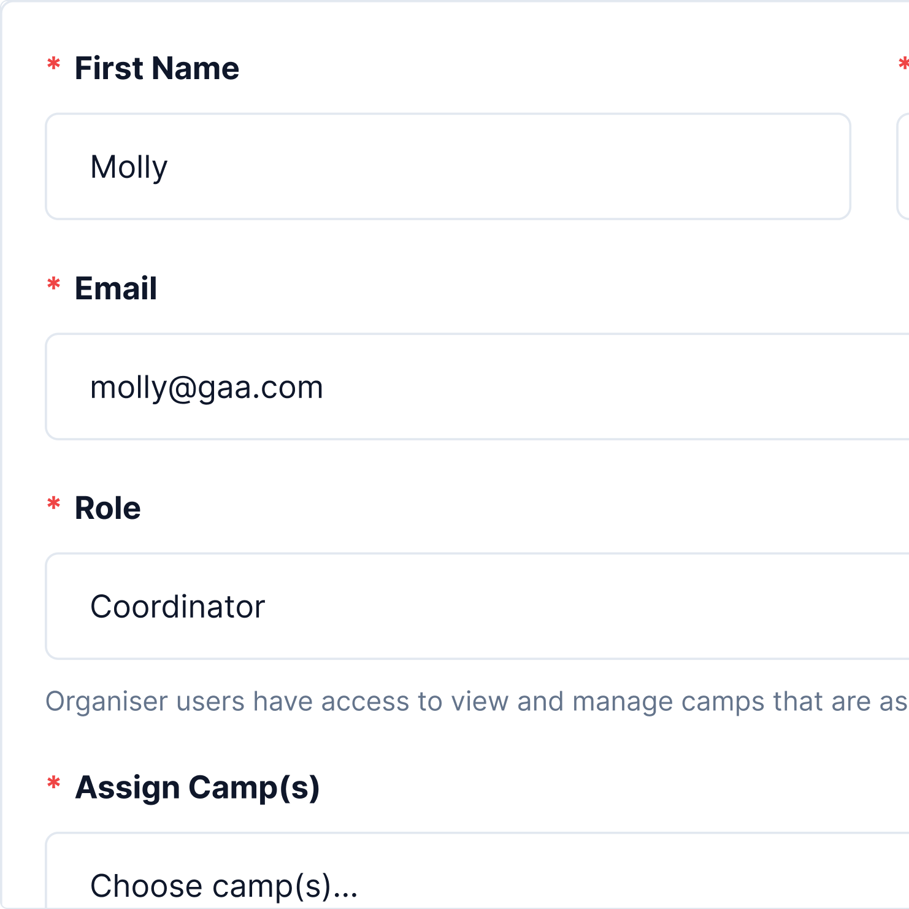
Task: Click the cut-off asterisk at top right
Action: tap(903, 64)
